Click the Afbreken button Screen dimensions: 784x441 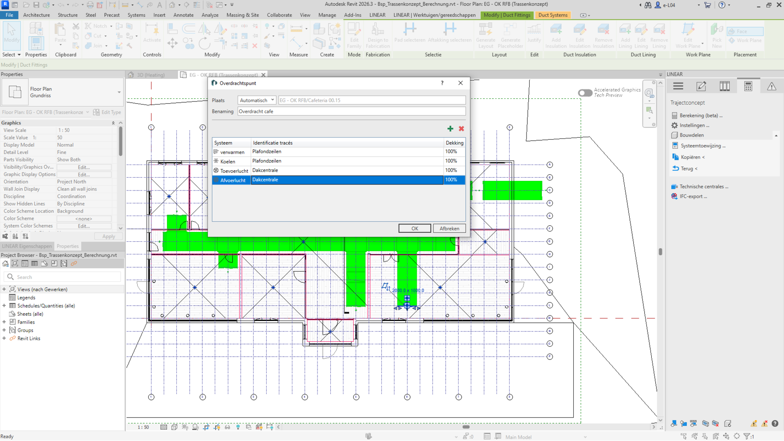pyautogui.click(x=449, y=228)
